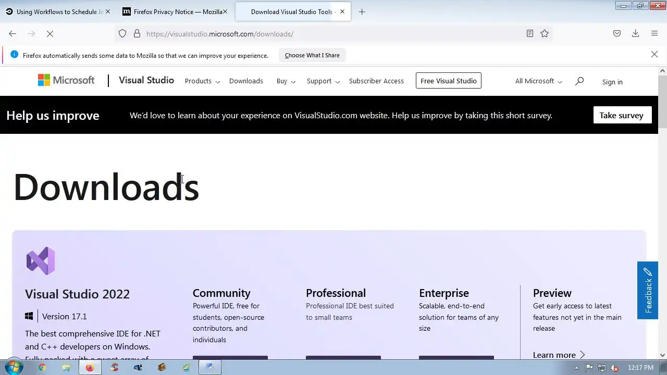The image size is (667, 375).
Task: Click the page scrollbar down arrow
Action: pyautogui.click(x=663, y=355)
